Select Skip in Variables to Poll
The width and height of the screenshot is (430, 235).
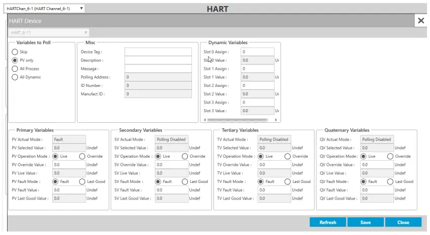pyautogui.click(x=15, y=52)
